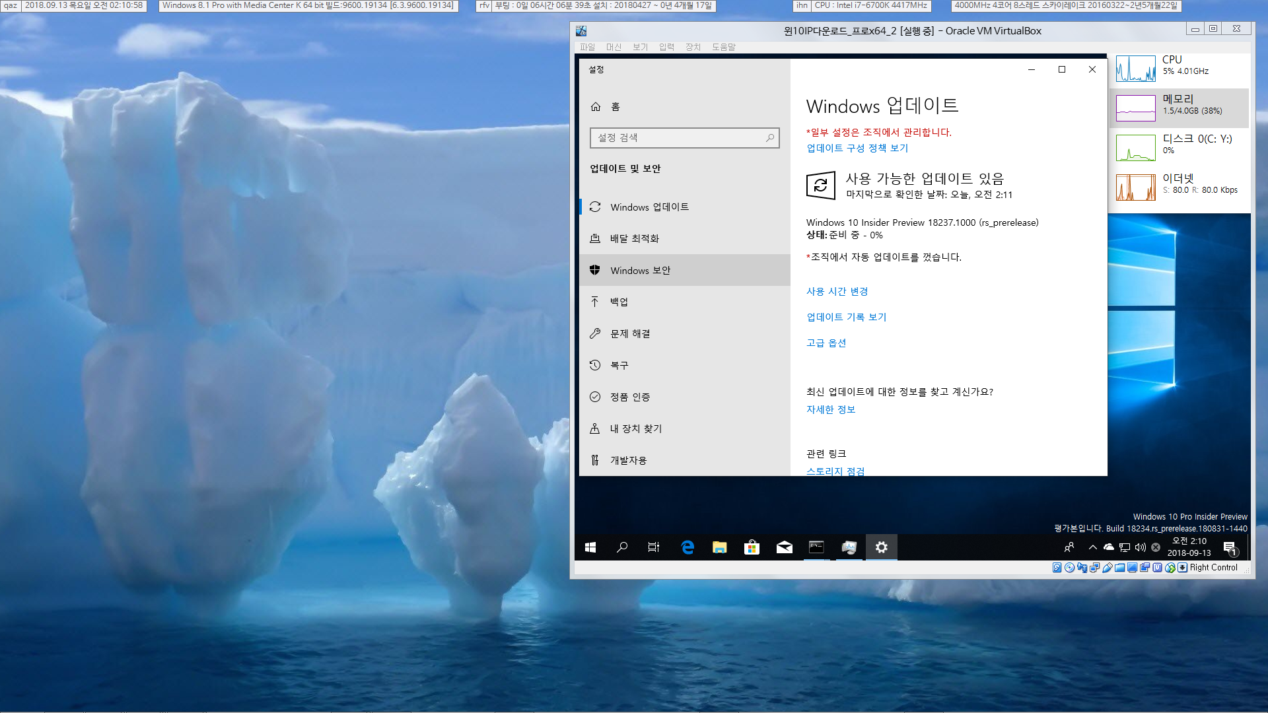Image resolution: width=1268 pixels, height=713 pixels.
Task: Click the update refresh icon beside 사용 가능한 업데이트 있음
Action: pyautogui.click(x=821, y=185)
